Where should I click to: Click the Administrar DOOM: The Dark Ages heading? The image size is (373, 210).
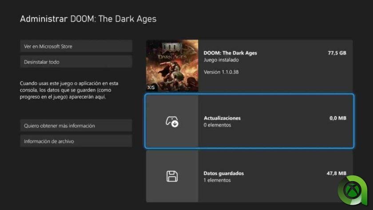click(x=88, y=19)
